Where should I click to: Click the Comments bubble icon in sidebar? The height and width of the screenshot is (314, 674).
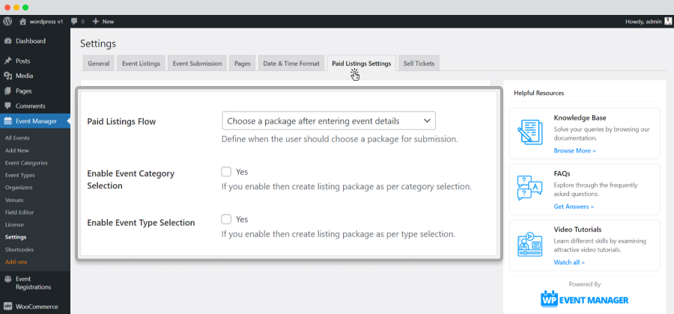[x=7, y=106]
